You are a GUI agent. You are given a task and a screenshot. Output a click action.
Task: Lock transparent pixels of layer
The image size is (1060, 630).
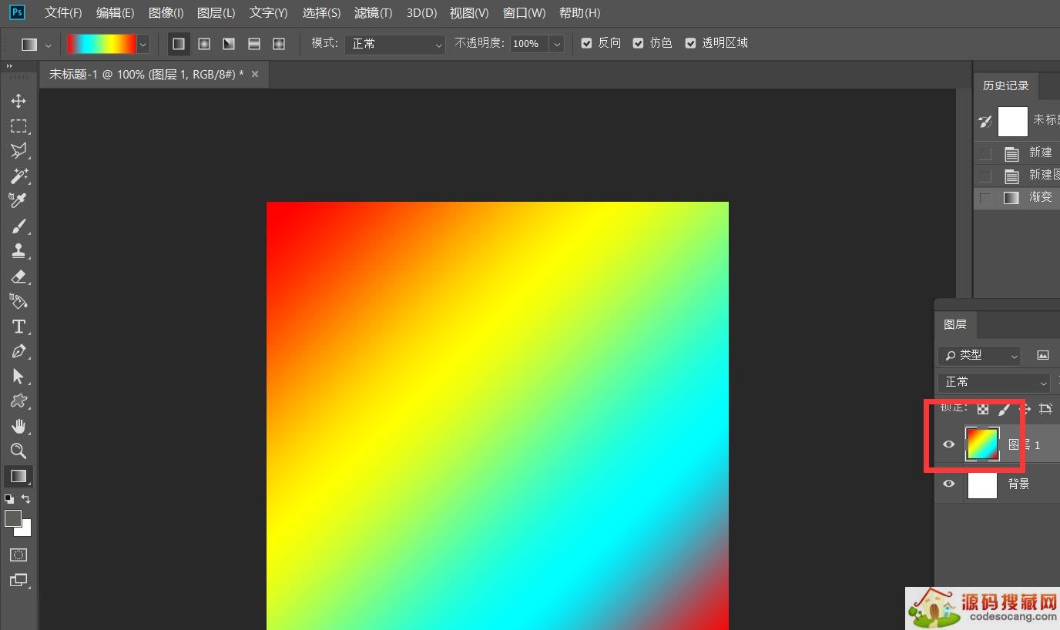pyautogui.click(x=983, y=408)
